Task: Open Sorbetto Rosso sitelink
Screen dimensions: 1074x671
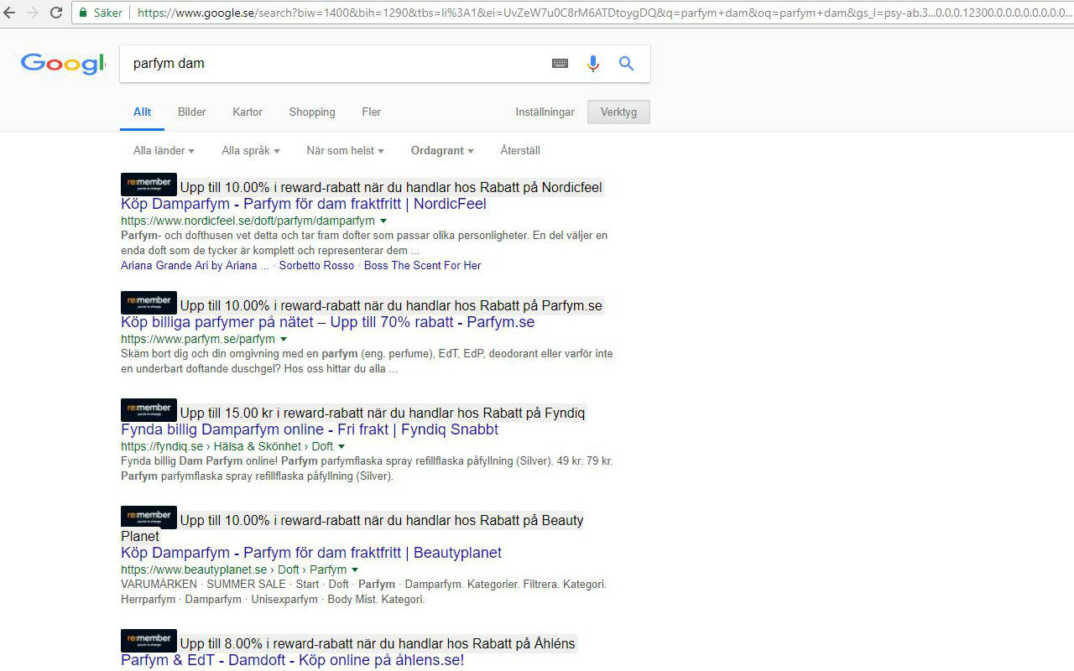Action: click(x=316, y=266)
